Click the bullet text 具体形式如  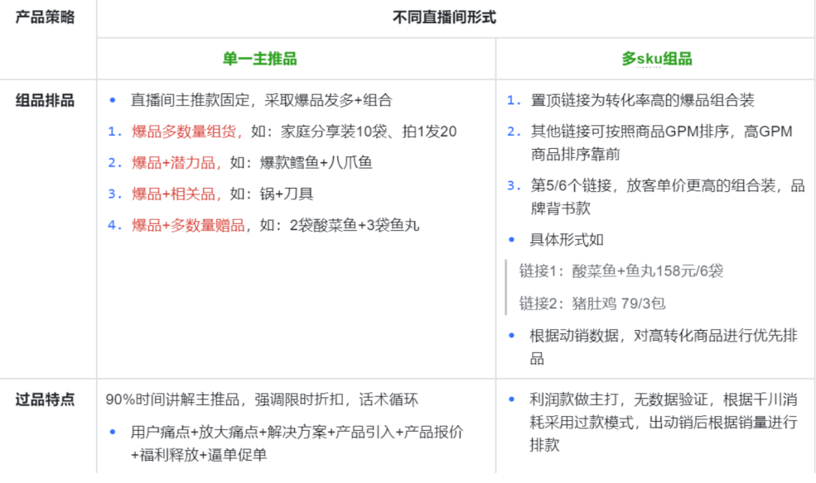567,239
